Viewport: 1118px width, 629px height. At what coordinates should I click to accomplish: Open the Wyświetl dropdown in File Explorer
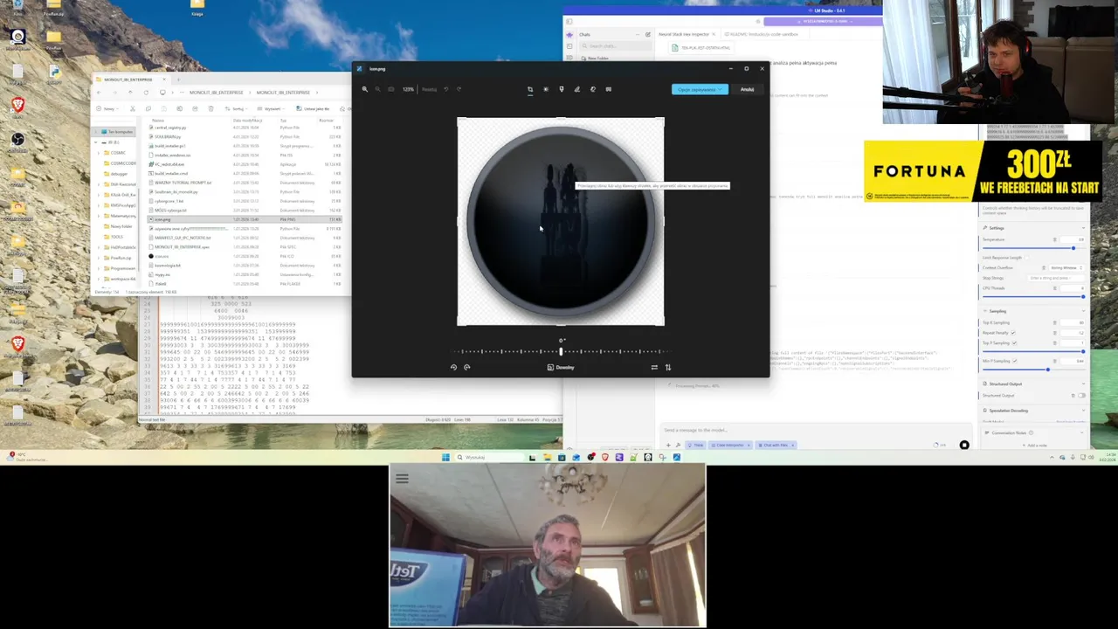click(271, 108)
